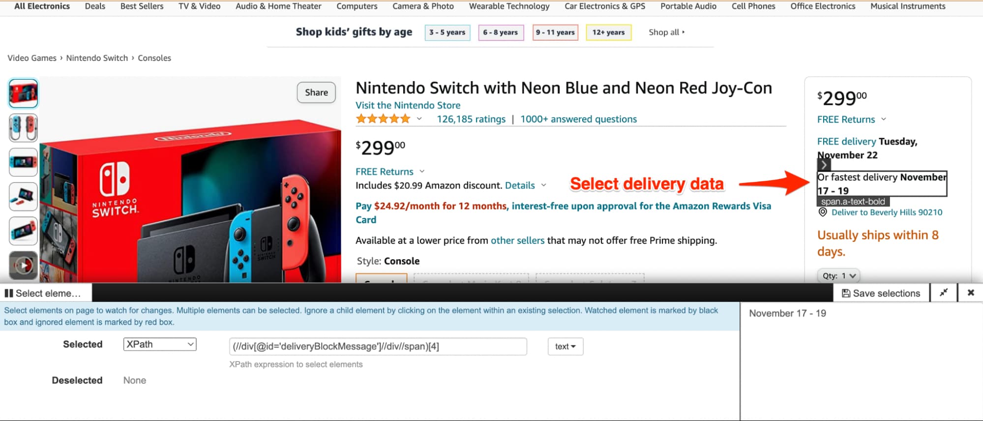983x421 pixels.
Task: Toggle the 12+ years age filter
Action: (608, 32)
